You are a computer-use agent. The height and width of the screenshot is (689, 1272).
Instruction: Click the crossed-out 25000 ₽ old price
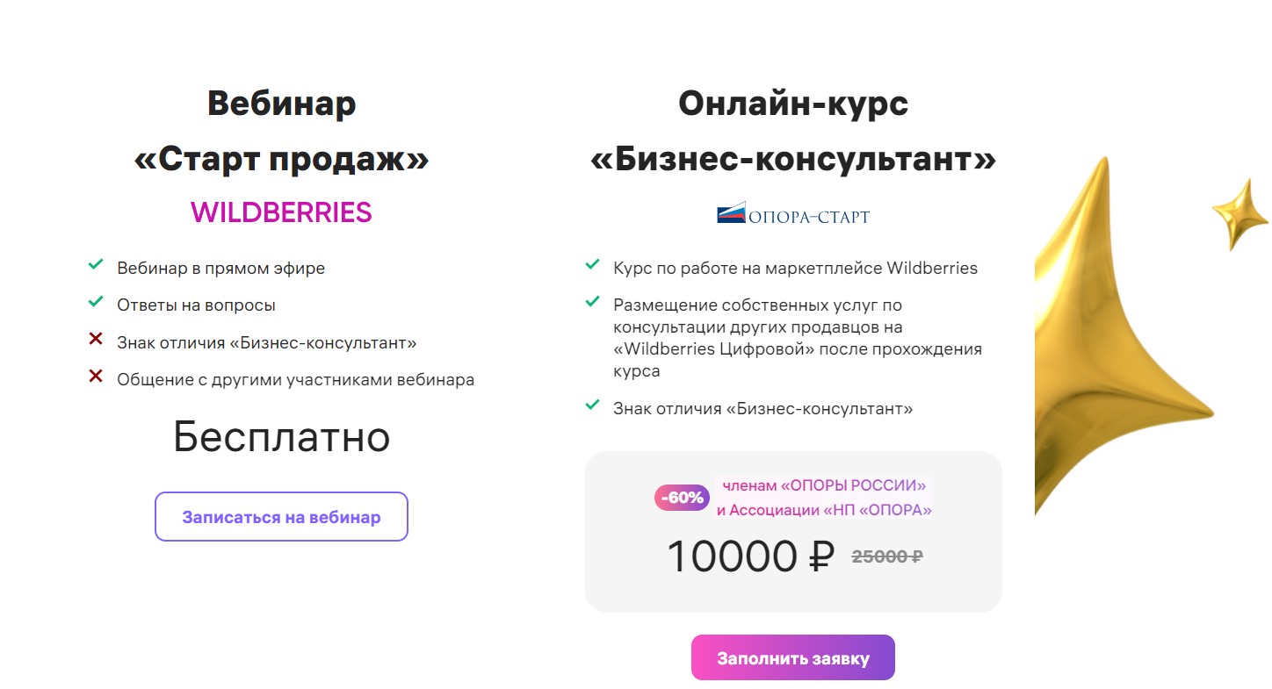click(886, 556)
